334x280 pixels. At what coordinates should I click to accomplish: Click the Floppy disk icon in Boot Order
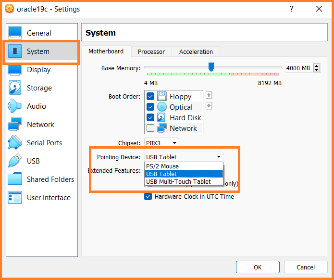coord(161,96)
